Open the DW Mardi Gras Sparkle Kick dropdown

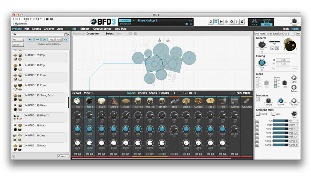click(x=274, y=34)
